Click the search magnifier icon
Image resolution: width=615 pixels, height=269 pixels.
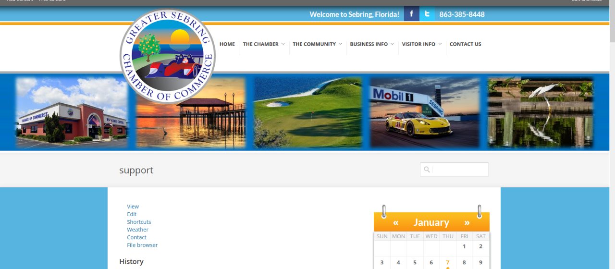pos(427,170)
